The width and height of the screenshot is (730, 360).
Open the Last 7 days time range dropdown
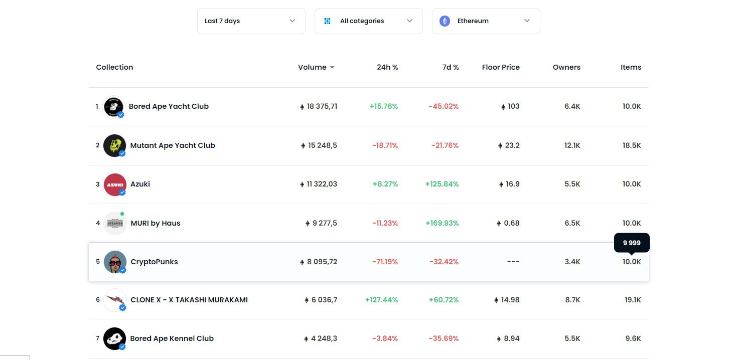click(x=251, y=21)
